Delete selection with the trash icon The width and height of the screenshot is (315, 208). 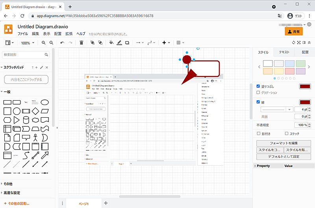[82, 43]
